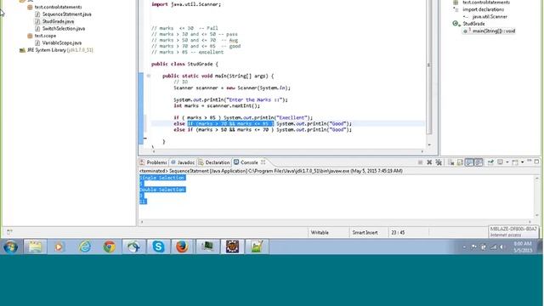Click the Console horizontal scrollbar
This screenshot has width=544, height=306.
(x=335, y=222)
